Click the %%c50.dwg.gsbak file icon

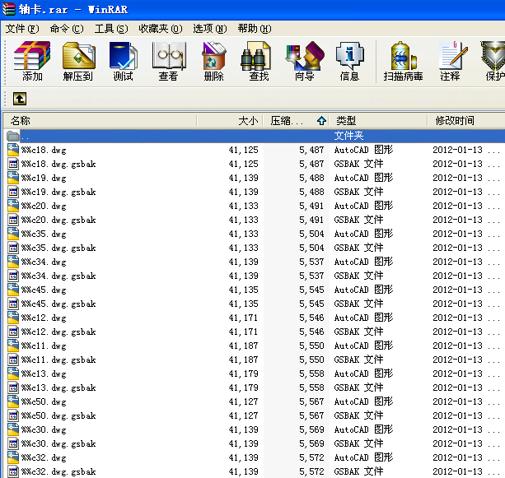click(x=13, y=415)
